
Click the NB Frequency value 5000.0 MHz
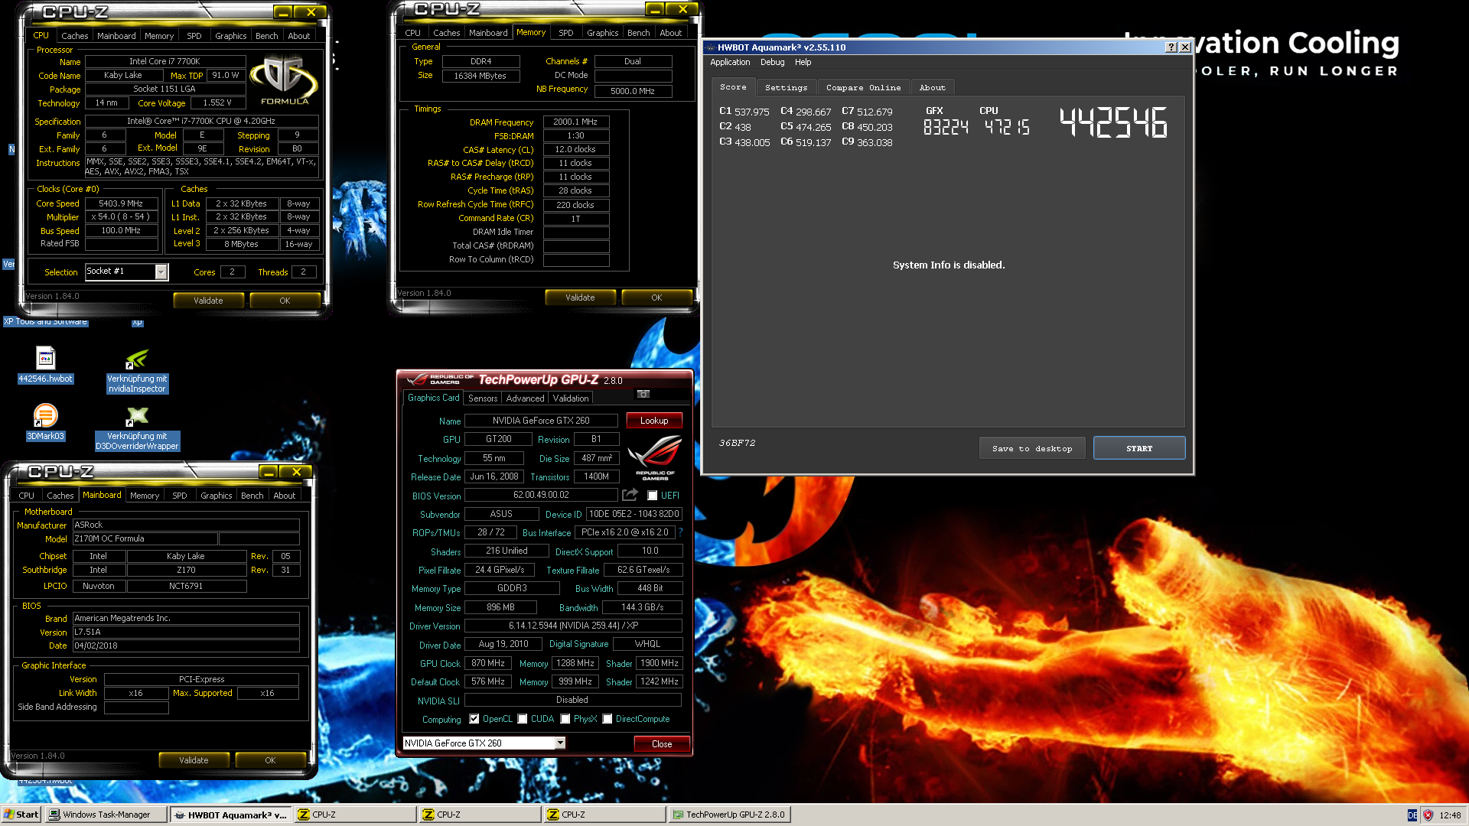point(633,91)
